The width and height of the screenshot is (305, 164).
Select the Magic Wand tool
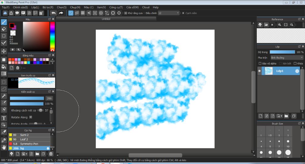[x=4, y=96]
